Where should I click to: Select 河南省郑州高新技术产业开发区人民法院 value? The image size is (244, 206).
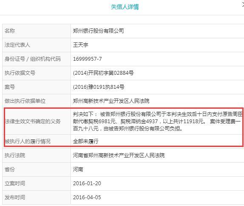coord(119,155)
